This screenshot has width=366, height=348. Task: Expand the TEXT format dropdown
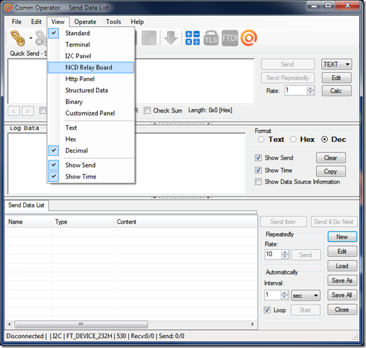pos(336,64)
